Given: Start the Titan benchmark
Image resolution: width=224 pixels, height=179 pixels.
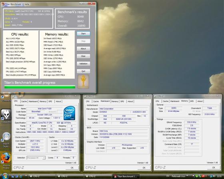Looking at the screenshot, I should pos(84,34).
